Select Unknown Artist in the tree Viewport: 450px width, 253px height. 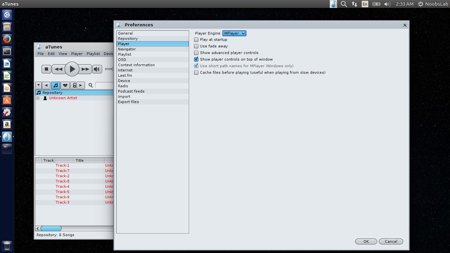click(x=63, y=98)
